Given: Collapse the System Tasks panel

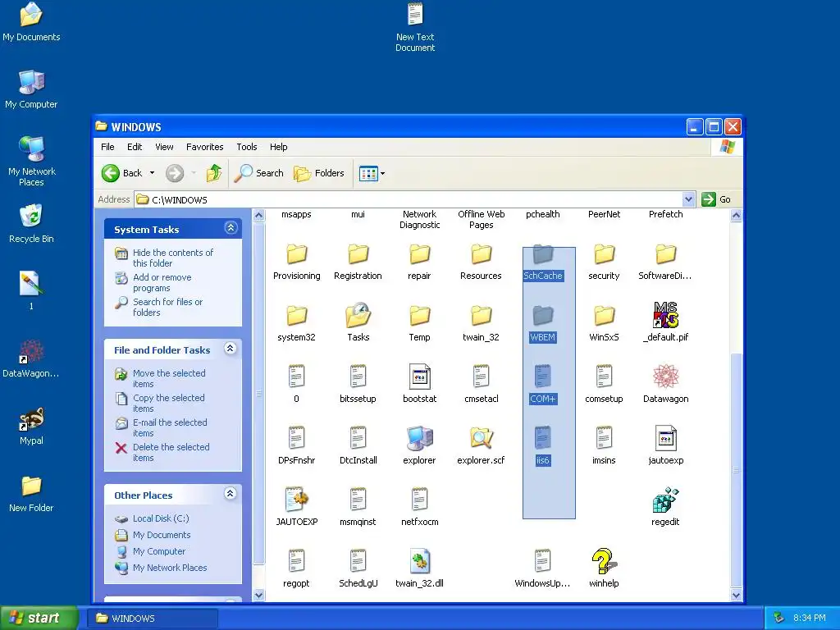Looking at the screenshot, I should (231, 228).
